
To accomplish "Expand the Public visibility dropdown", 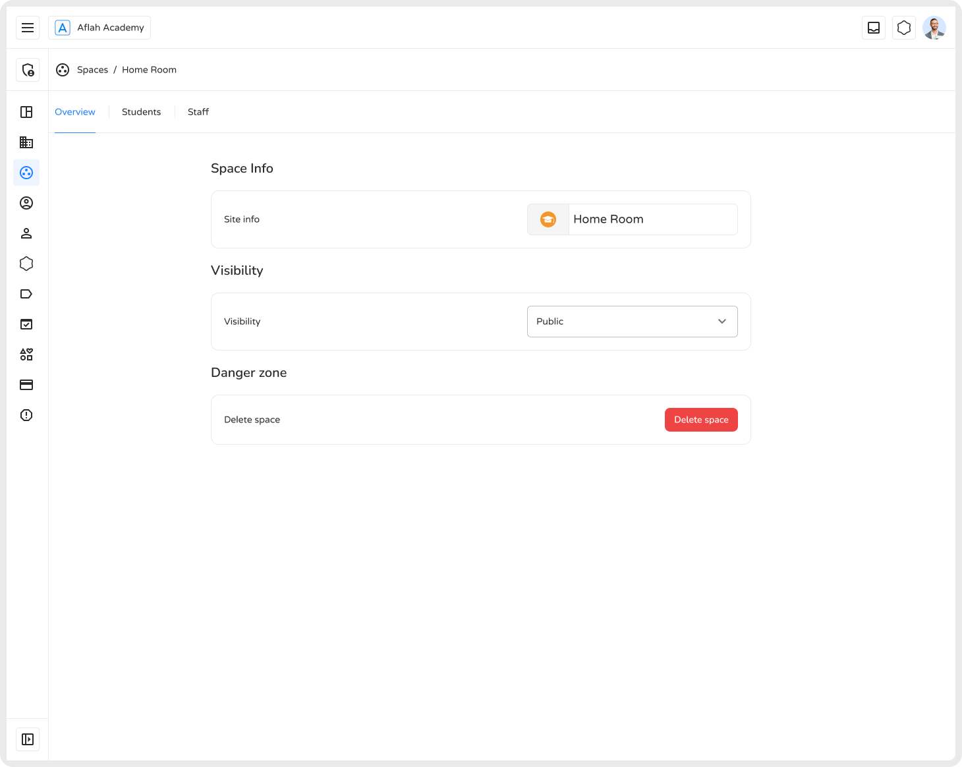I will click(x=632, y=322).
